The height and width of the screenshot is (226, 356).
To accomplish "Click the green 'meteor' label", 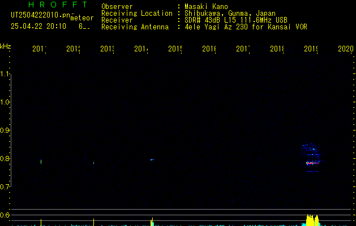I will [x=82, y=18].
